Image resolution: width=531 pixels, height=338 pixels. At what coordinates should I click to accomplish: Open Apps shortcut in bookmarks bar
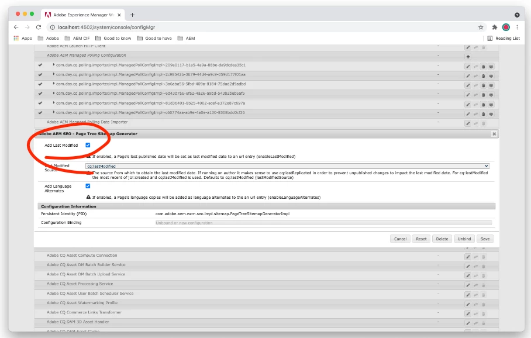[x=23, y=38]
